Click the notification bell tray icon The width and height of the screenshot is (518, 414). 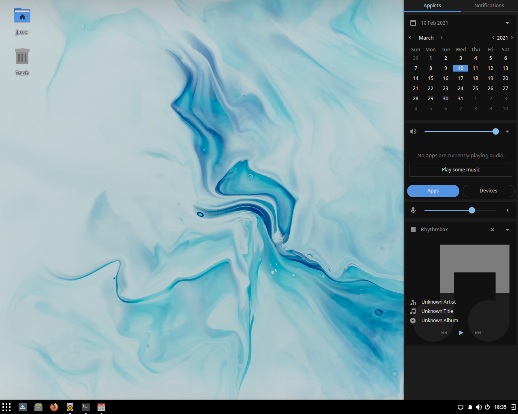470,407
